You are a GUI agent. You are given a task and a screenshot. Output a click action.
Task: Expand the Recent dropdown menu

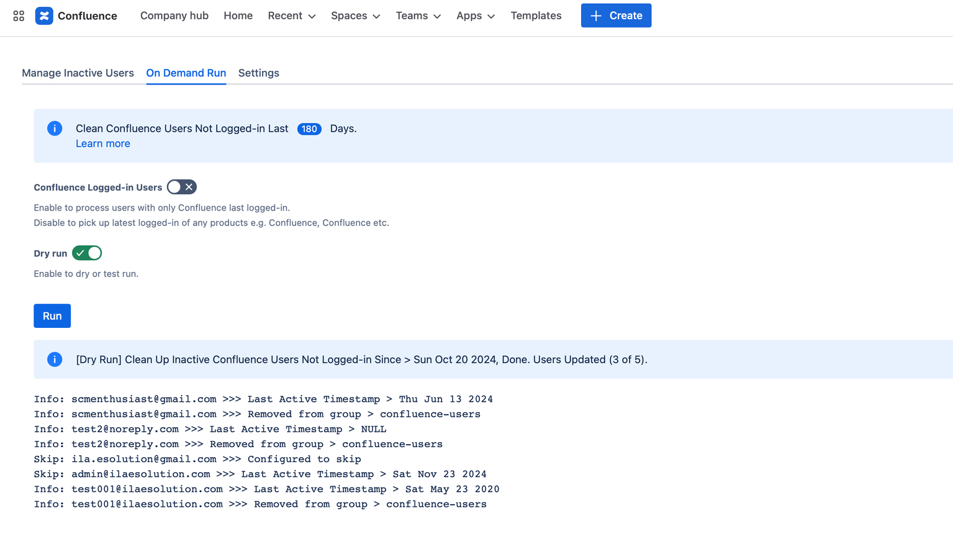[x=292, y=16]
